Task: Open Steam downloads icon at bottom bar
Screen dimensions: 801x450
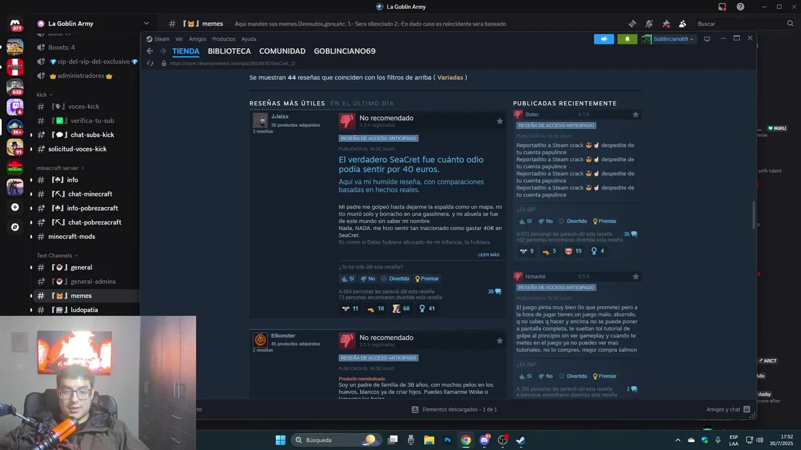Action: tap(415, 409)
